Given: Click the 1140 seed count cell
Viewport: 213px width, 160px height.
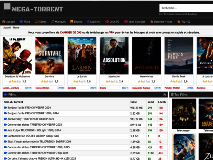Looking at the screenshot, I should click(x=152, y=153).
